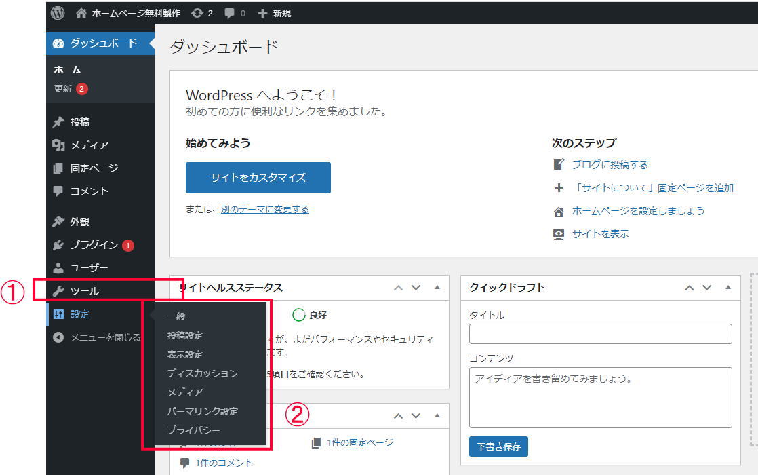The height and width of the screenshot is (475, 758).
Task: Open 表示設定 in the settings submenu
Action: click(184, 354)
